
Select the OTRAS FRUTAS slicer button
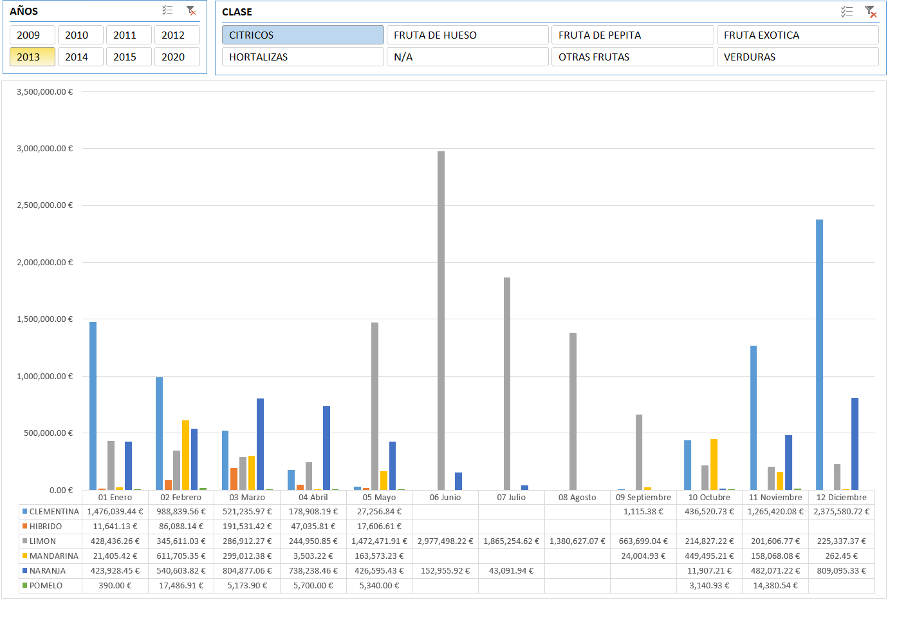[632, 57]
